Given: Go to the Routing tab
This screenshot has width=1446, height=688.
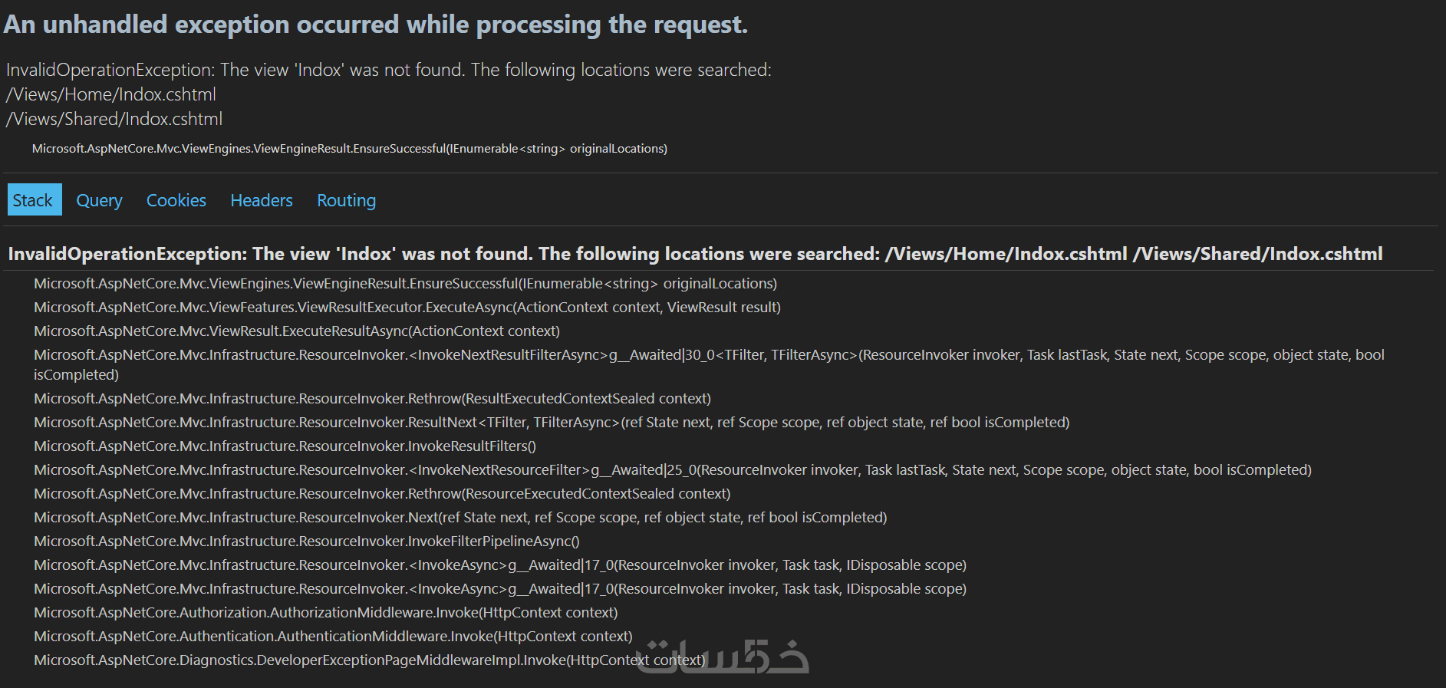Looking at the screenshot, I should pos(346,200).
